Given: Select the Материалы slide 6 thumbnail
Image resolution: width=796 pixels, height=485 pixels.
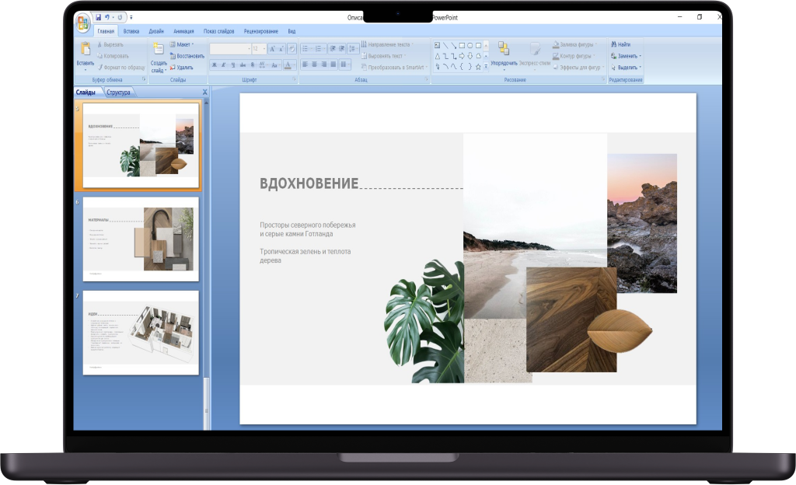Looking at the screenshot, I should 141,239.
